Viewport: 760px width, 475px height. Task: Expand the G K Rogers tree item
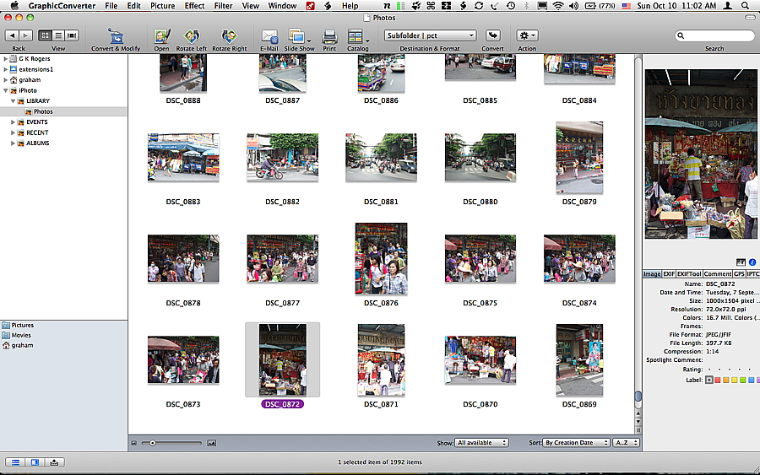point(6,58)
